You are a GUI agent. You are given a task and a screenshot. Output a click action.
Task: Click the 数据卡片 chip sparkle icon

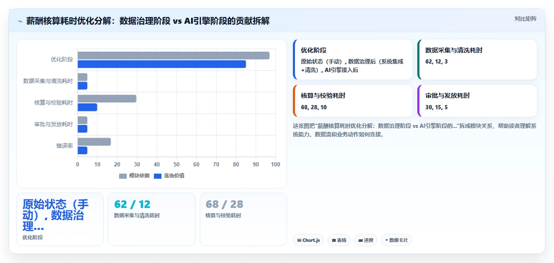pyautogui.click(x=386, y=240)
